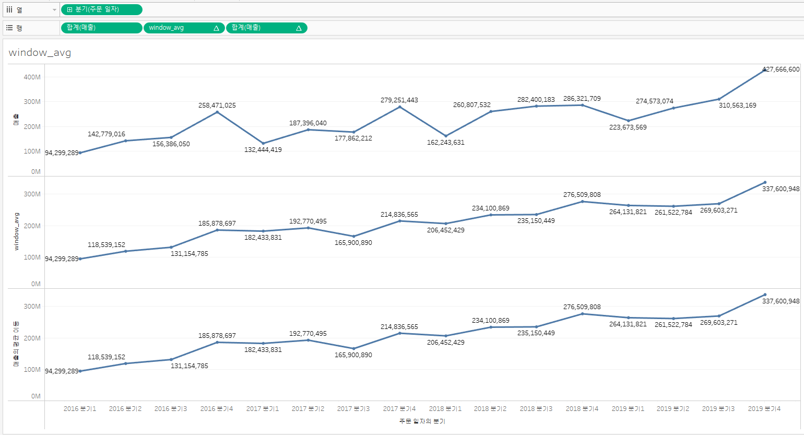Click 118,539,152 label in the middle window_avg chart
The image size is (804, 435).
point(107,244)
